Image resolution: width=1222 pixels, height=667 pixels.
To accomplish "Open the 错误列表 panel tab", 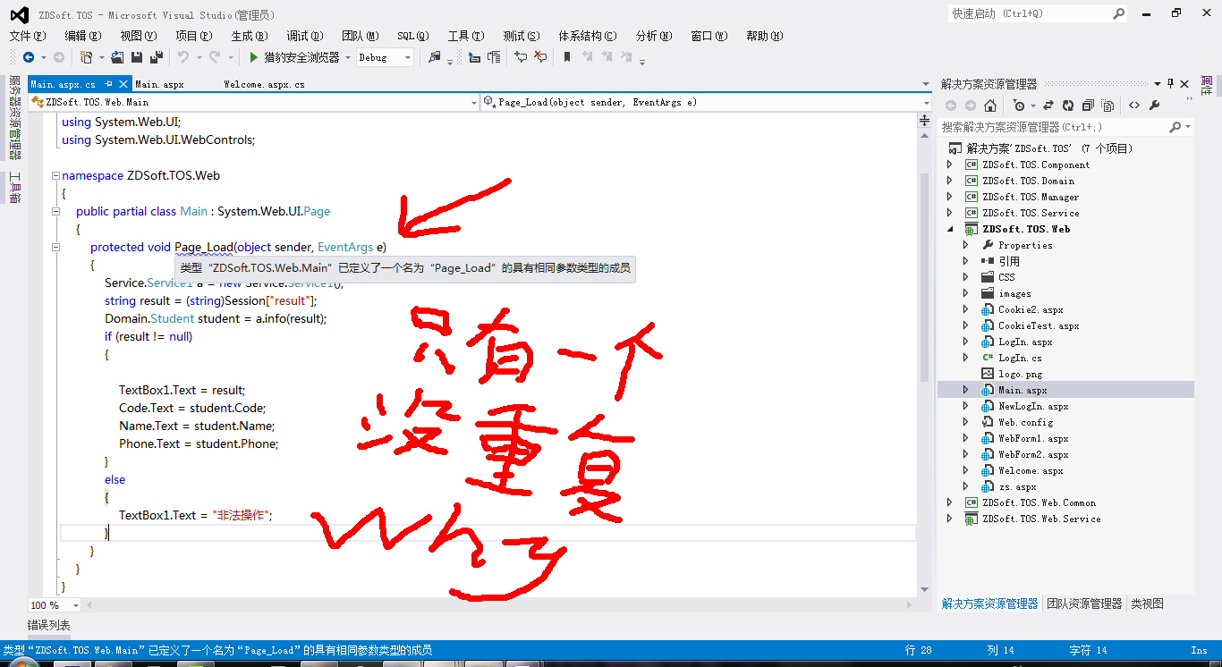I will (48, 626).
